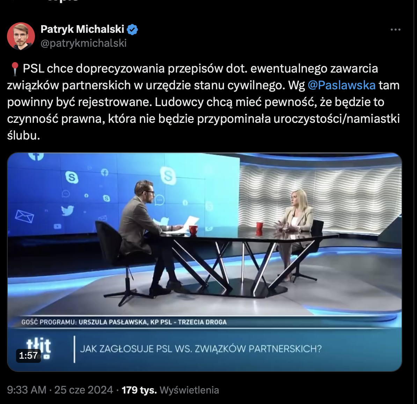Select the 25 cze 2024 date link
This screenshot has height=404, width=417.
[x=84, y=390]
